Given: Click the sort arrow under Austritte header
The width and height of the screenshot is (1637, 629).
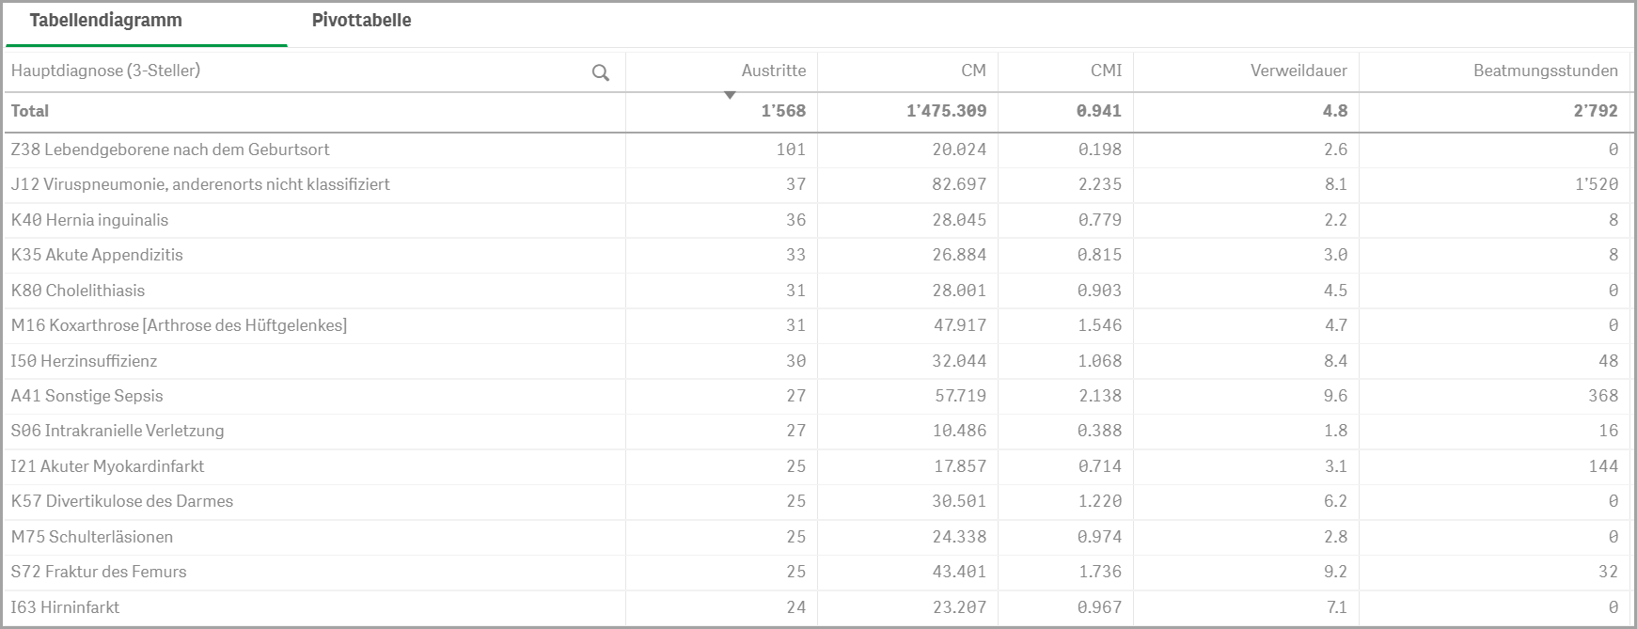Looking at the screenshot, I should point(730,95).
